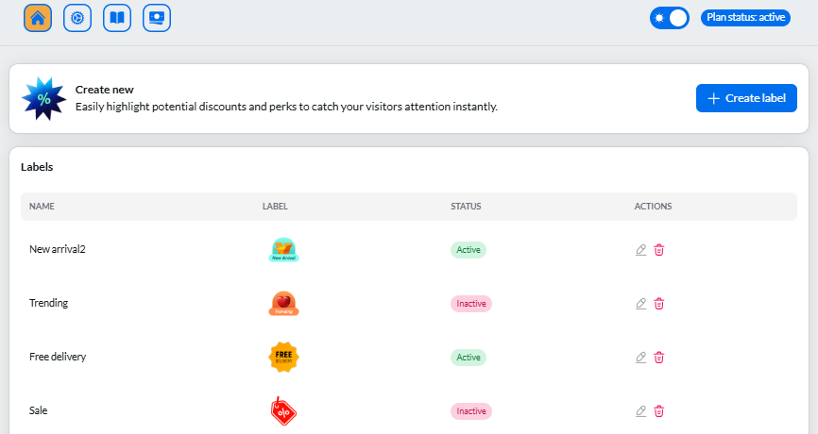Edit the Free delivery label

[641, 358]
